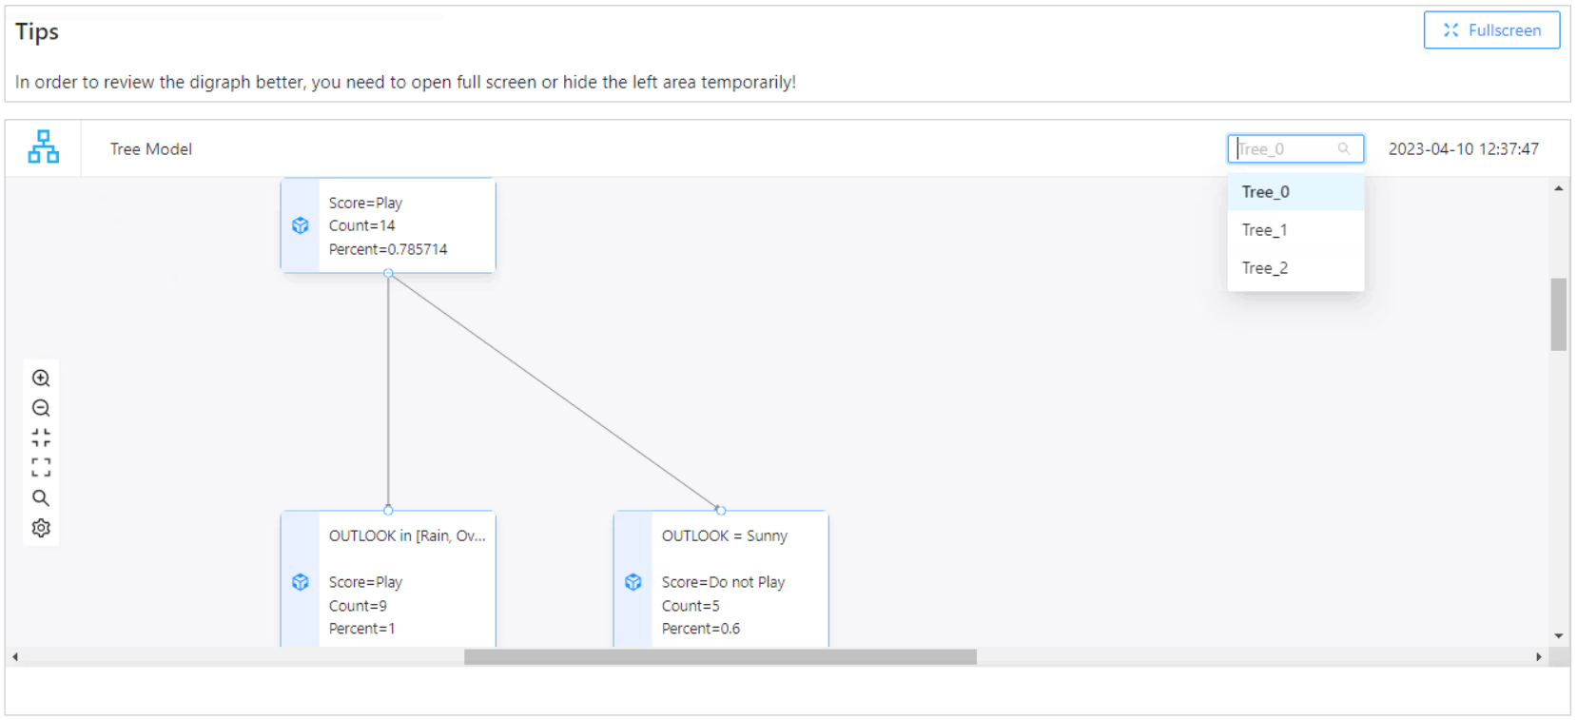Click the Tree Model hierarchy icon

[44, 147]
